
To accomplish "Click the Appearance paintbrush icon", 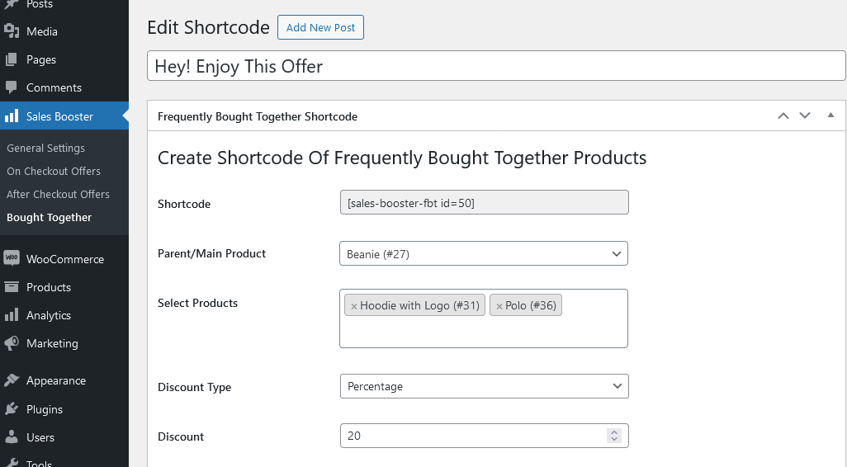I will [x=12, y=380].
